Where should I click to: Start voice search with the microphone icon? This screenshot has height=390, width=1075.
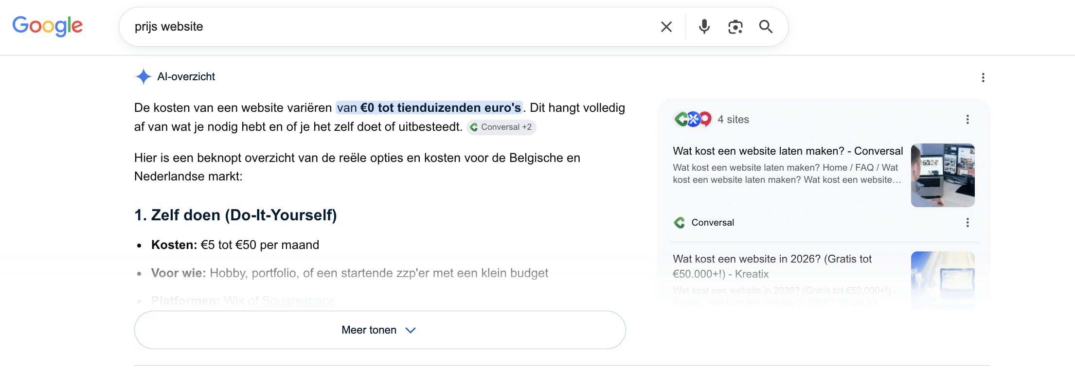(x=704, y=27)
